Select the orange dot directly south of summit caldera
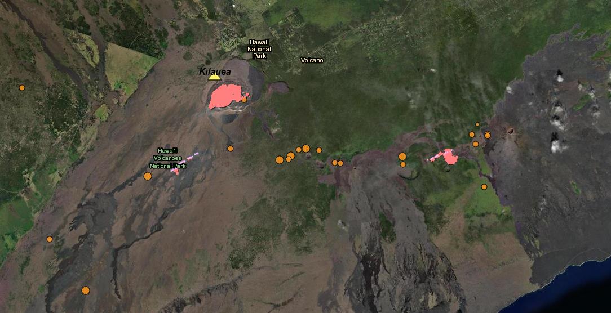 click(231, 149)
